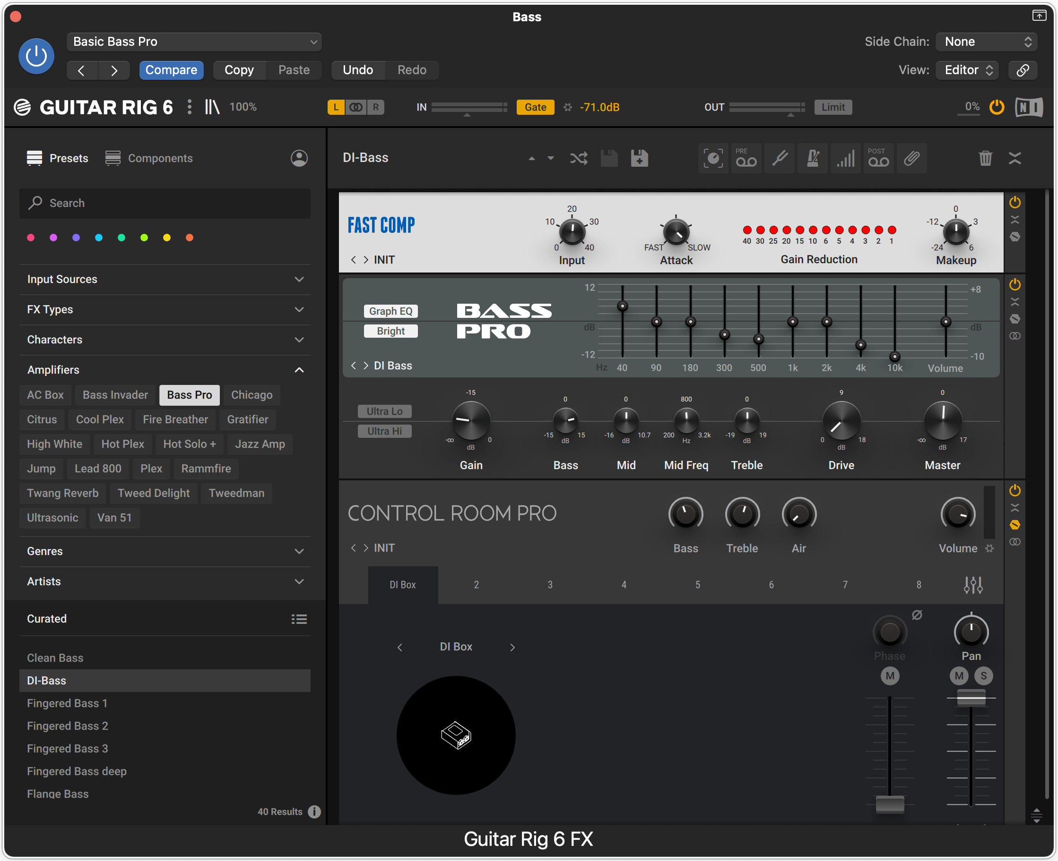This screenshot has height=861, width=1058.
Task: Expand the Input Sources section
Action: tap(165, 279)
